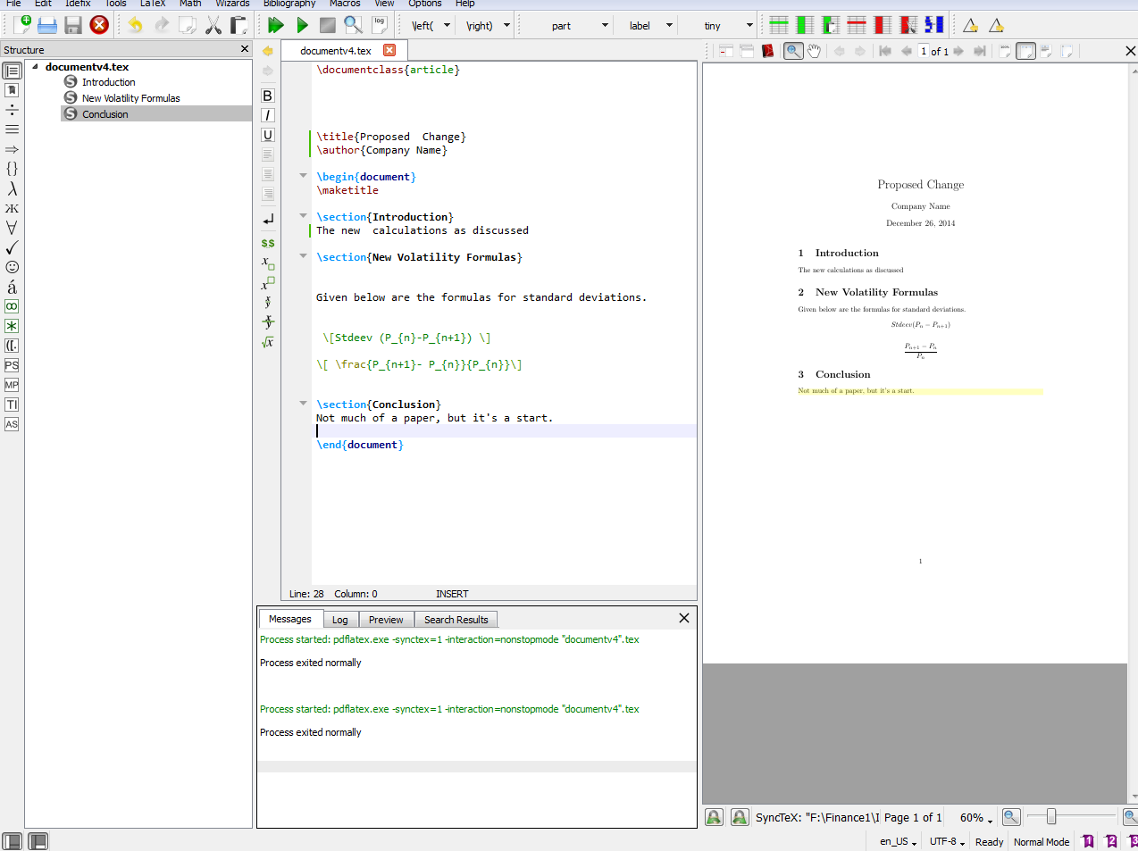Click the PDF page number field
This screenshot has height=851, width=1138.
[x=924, y=51]
